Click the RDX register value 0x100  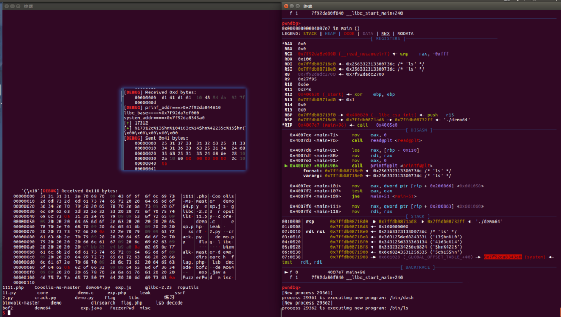point(304,59)
